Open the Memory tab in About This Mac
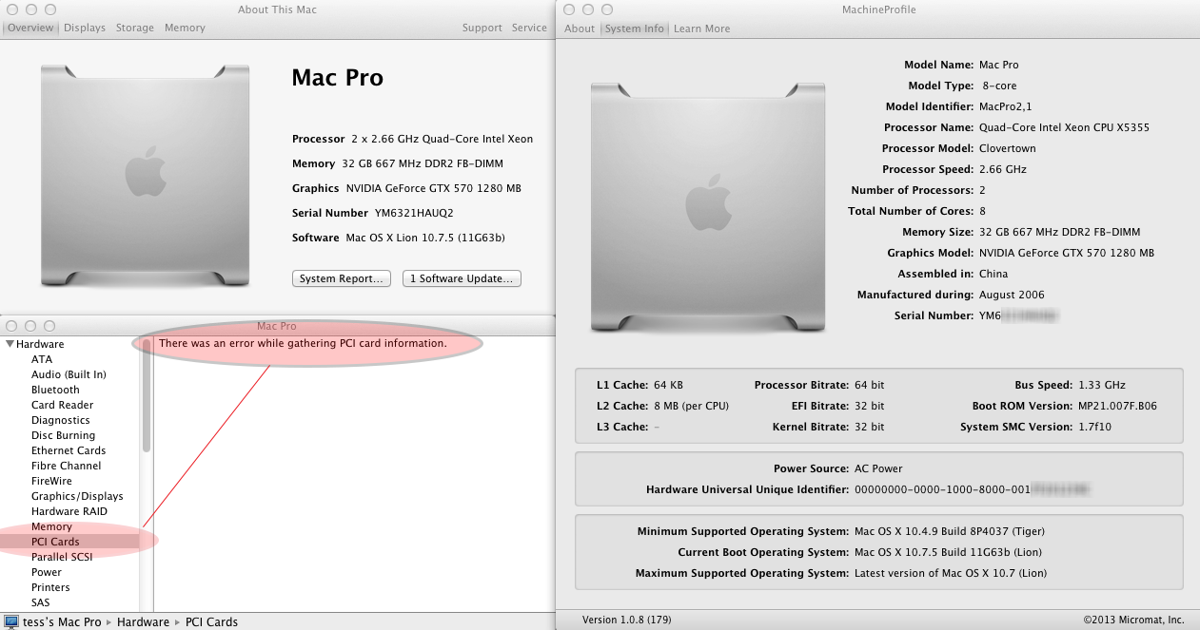The image size is (1200, 630). (x=185, y=28)
